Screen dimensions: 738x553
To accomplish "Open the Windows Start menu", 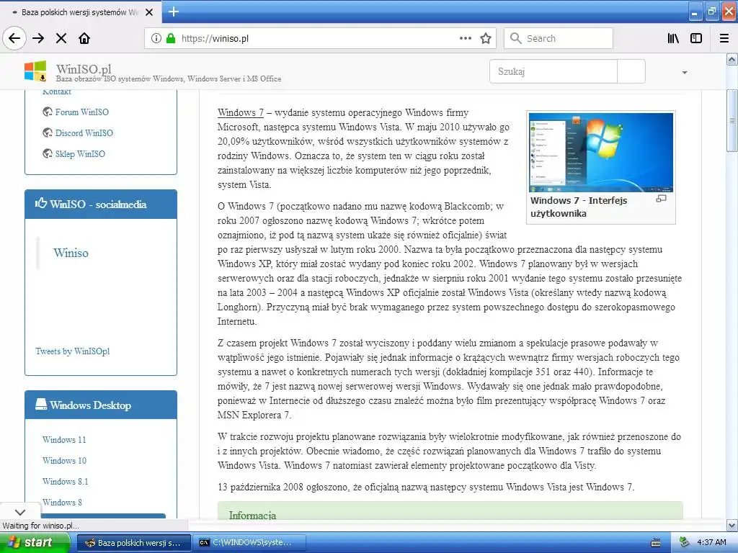I will (x=35, y=542).
